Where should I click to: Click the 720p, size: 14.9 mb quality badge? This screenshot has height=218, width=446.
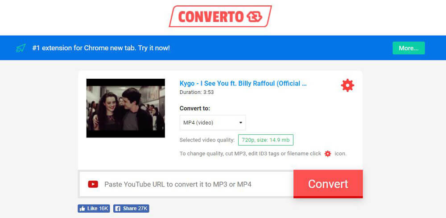(265, 140)
